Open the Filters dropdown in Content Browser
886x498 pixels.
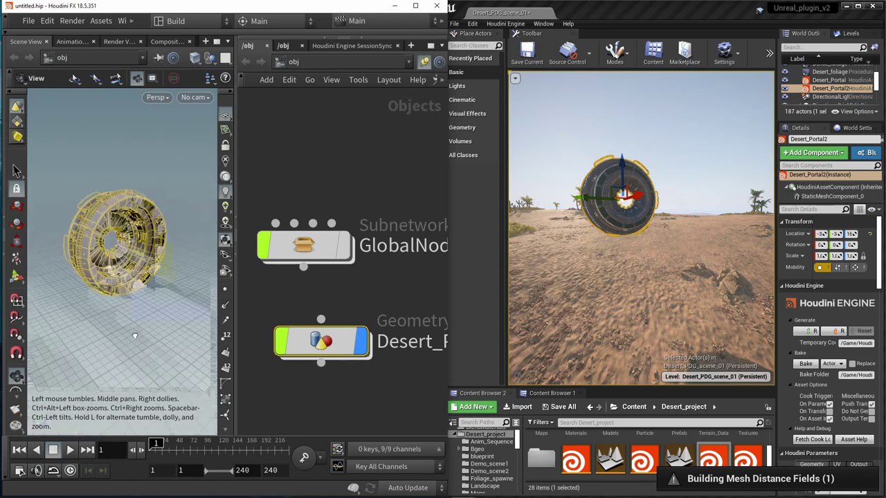(x=541, y=422)
